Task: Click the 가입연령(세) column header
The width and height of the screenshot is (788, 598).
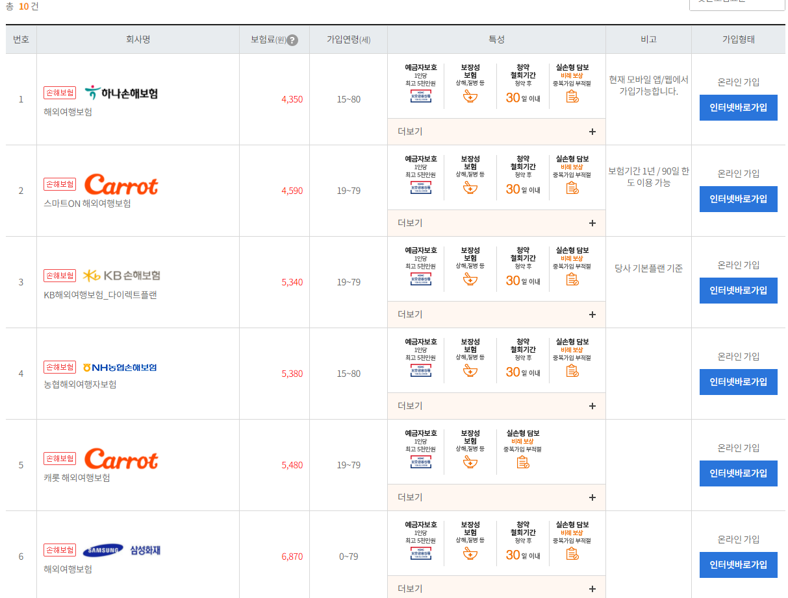Action: click(348, 40)
